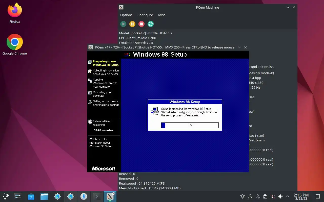Click the X icon in the PCem Machine title bar
Image resolution: width=324 pixels, height=202 pixels.
pos(121,7)
